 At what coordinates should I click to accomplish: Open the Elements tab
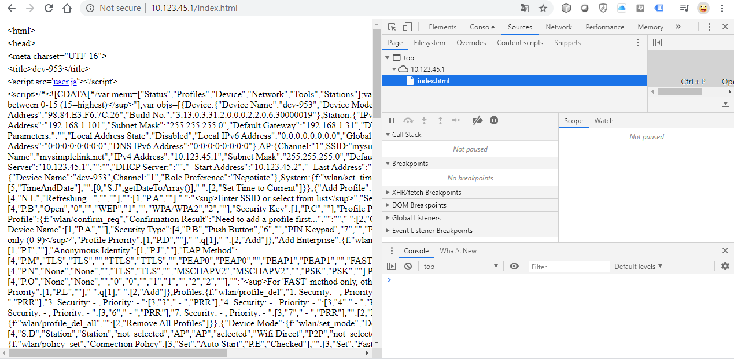pos(442,27)
